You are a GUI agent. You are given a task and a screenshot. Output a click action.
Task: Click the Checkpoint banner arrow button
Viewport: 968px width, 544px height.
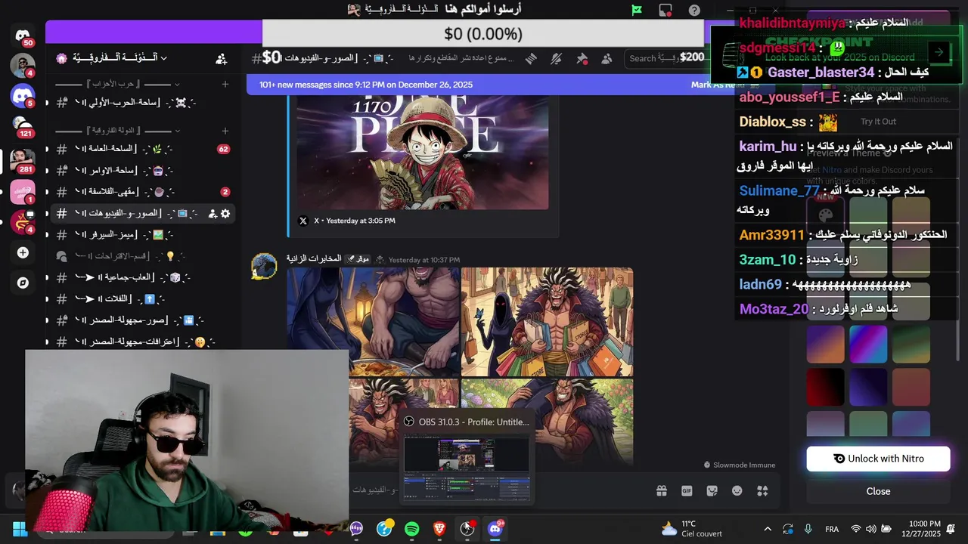[x=939, y=52]
